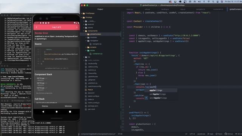Screen dimensions: 242x136
Task: Open metro.config.js in the project tree
Action: pyautogui.click(x=94, y=103)
